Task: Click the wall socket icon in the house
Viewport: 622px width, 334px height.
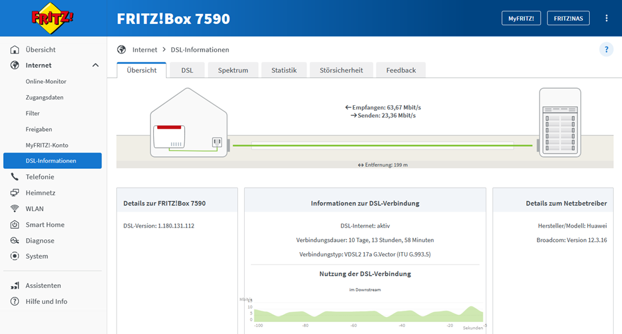Action: pos(217,142)
